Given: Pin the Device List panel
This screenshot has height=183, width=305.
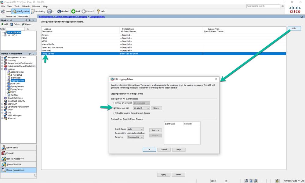Looking at the screenshot, I should [x=30, y=20].
